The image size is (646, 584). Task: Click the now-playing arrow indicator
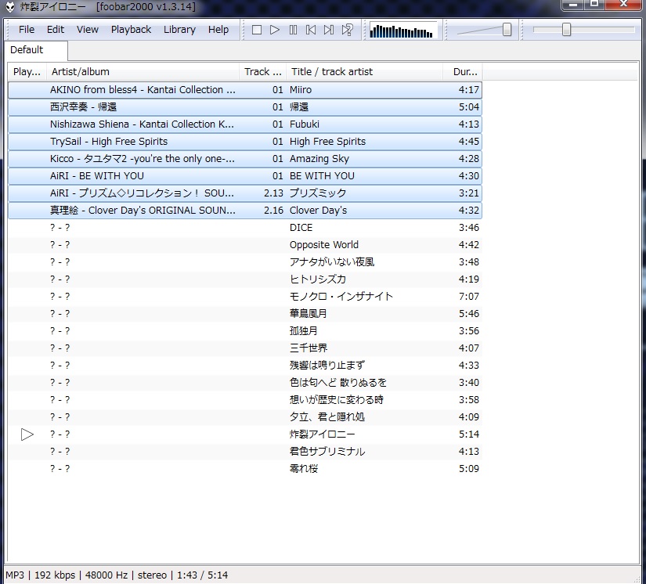pos(27,434)
